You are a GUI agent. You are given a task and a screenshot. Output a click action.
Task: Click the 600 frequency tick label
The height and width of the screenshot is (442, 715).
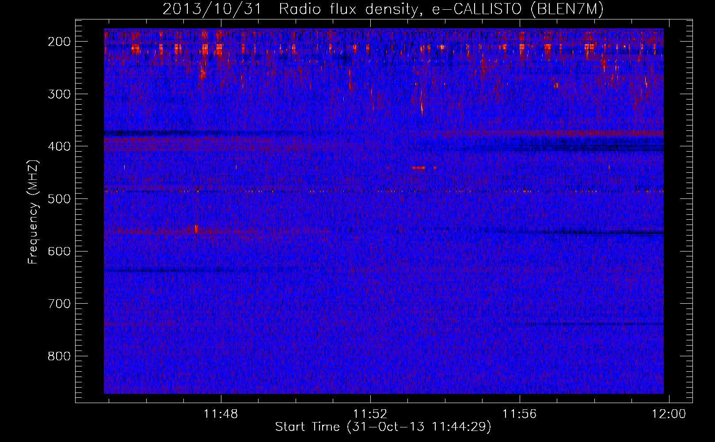click(59, 251)
